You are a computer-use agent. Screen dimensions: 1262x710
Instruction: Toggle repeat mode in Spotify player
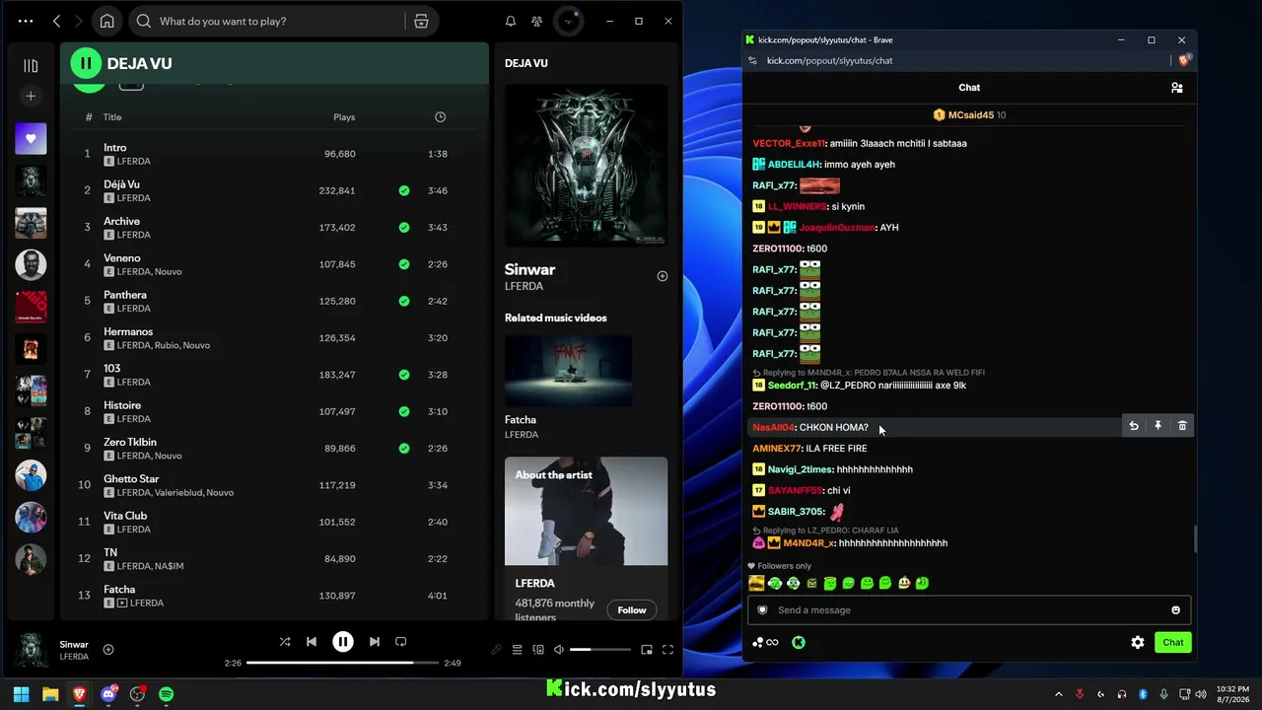[x=401, y=641]
